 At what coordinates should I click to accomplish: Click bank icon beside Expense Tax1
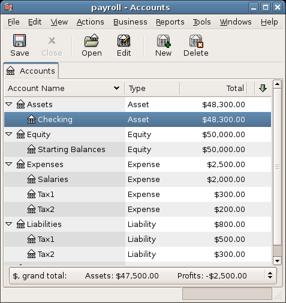click(31, 194)
